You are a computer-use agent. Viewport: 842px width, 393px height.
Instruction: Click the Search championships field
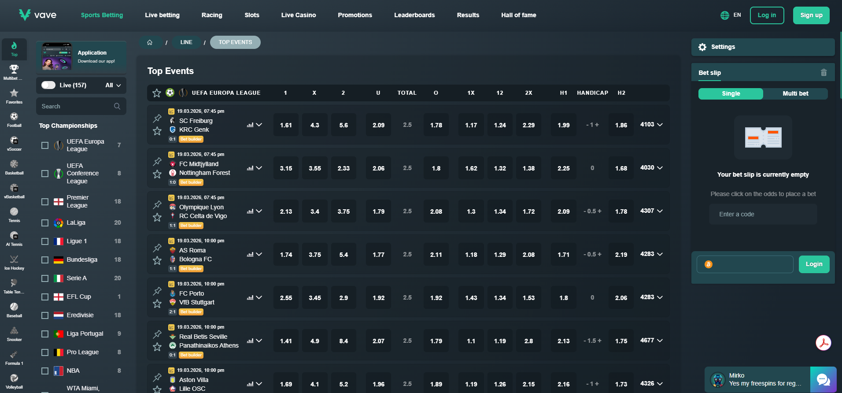81,106
